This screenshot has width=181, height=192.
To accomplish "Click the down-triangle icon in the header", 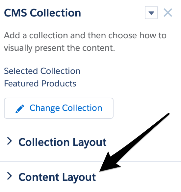I will click(x=151, y=13).
